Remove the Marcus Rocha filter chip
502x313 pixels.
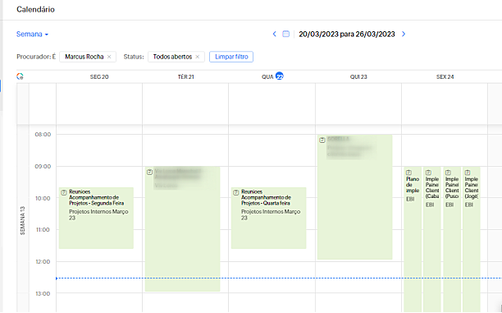pos(109,57)
